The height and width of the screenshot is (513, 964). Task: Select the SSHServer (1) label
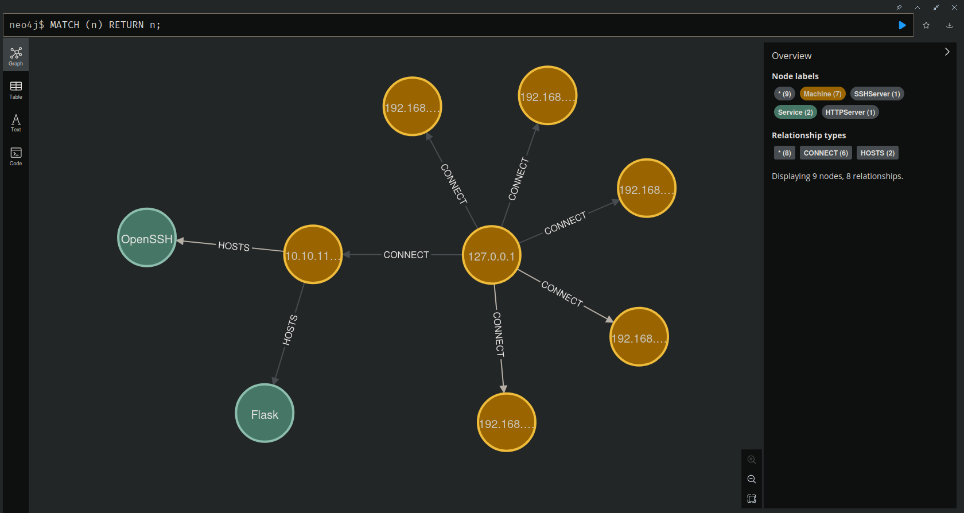[877, 94]
